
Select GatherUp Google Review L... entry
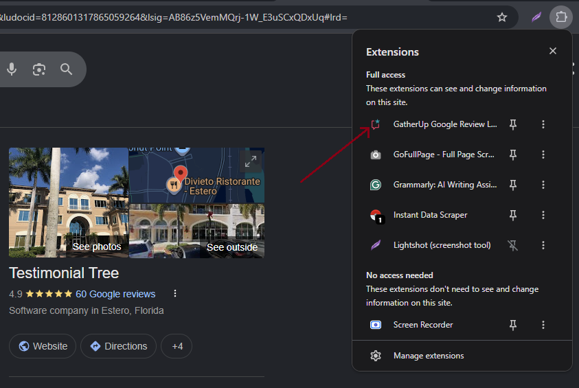point(445,124)
